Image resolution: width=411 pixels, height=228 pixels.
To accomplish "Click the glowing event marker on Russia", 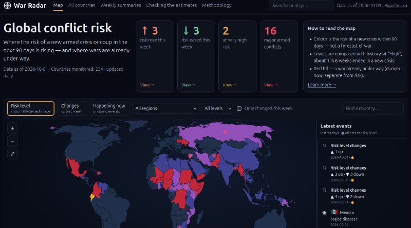I will 225,132.
